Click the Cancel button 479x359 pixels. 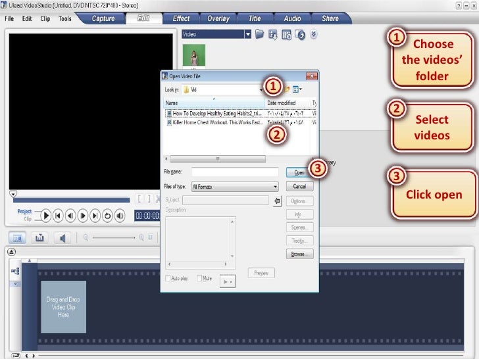299,186
